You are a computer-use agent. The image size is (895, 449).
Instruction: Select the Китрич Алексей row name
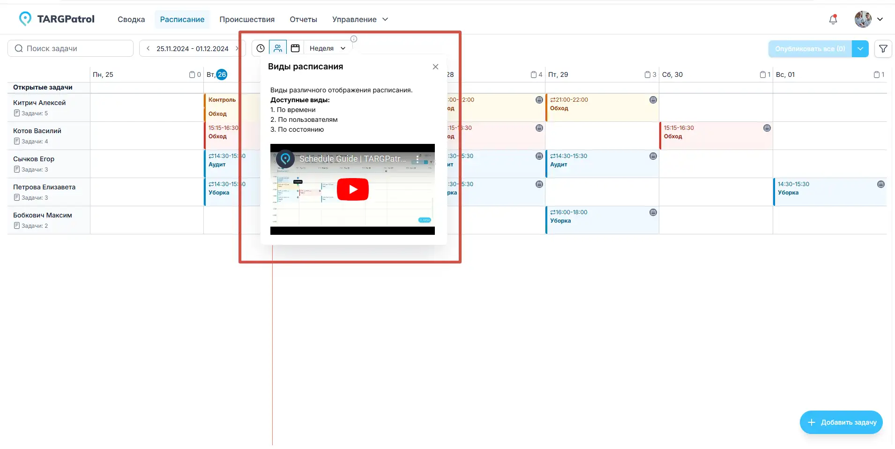(x=39, y=103)
